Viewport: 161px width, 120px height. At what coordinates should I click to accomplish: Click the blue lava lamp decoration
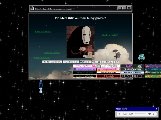[x=41, y=86]
